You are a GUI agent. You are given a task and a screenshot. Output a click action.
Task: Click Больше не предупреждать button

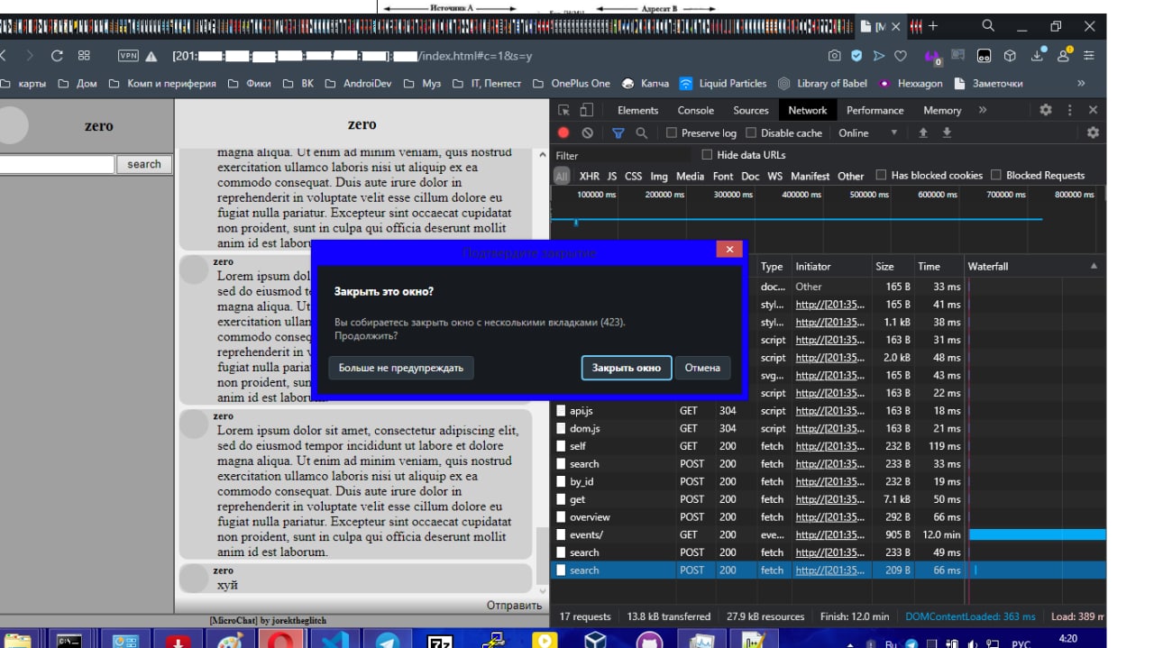pos(401,367)
